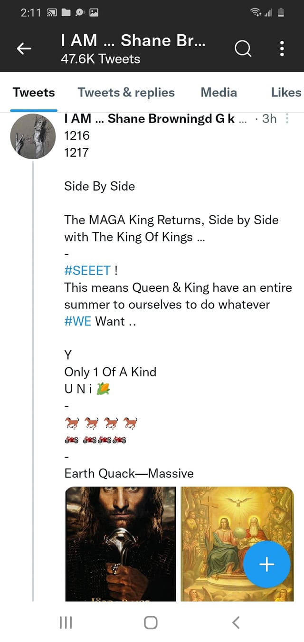The width and height of the screenshot is (304, 642).
Task: Open the Aragorn sword image thumbnail
Action: pos(121,544)
